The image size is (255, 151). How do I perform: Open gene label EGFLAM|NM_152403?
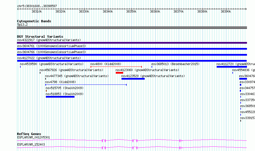[x=31, y=144]
